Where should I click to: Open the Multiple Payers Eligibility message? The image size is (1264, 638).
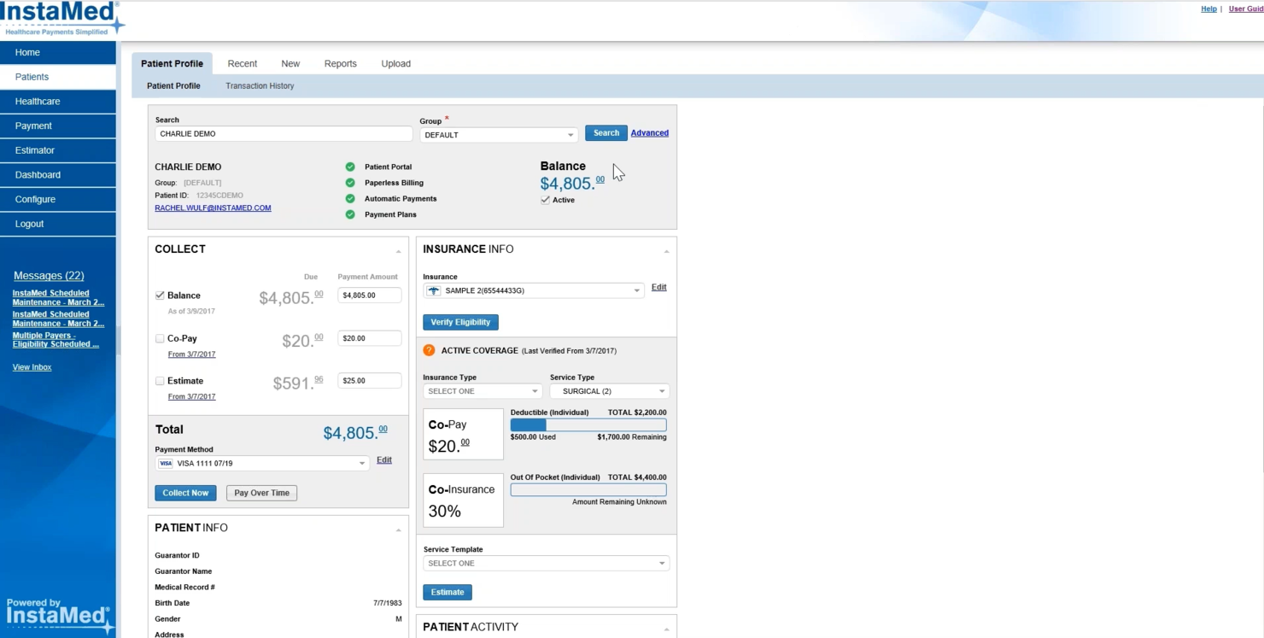(56, 340)
